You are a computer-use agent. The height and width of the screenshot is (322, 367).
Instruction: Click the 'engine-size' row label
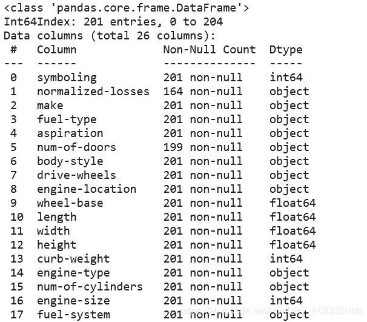click(x=73, y=301)
